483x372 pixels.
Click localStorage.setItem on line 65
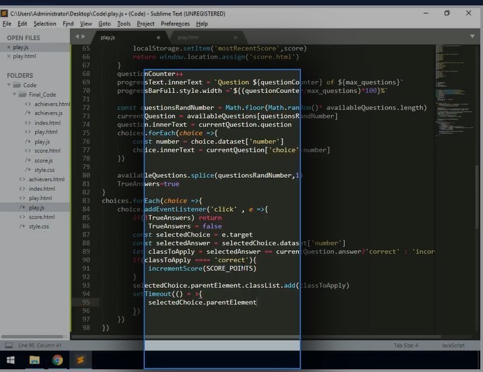tap(171, 49)
